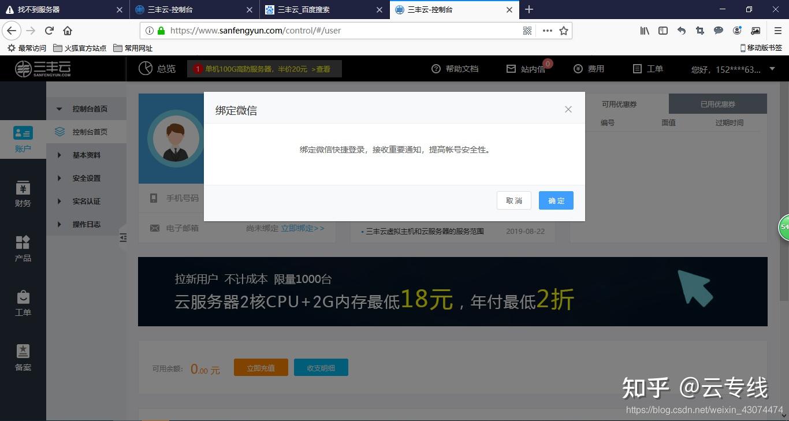789x421 pixels.
Task: Select 账户 in left sidebar
Action: click(x=23, y=139)
